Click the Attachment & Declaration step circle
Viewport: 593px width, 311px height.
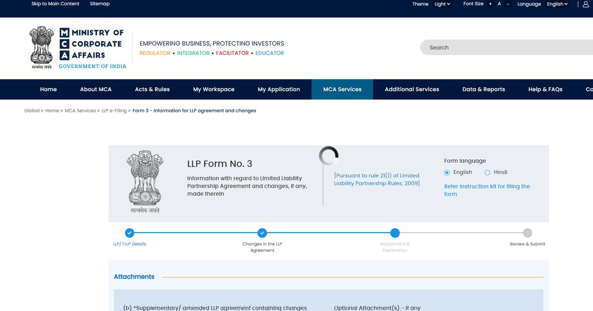tap(395, 233)
